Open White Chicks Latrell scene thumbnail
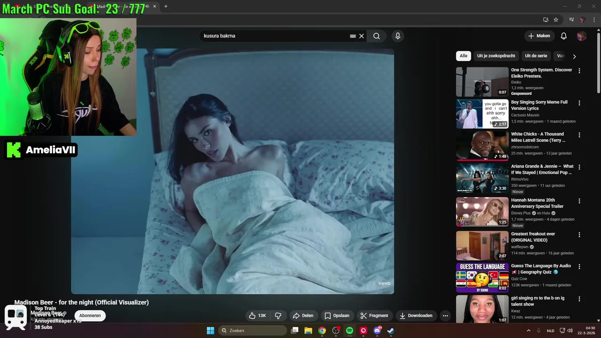This screenshot has width=601, height=338. point(482,146)
